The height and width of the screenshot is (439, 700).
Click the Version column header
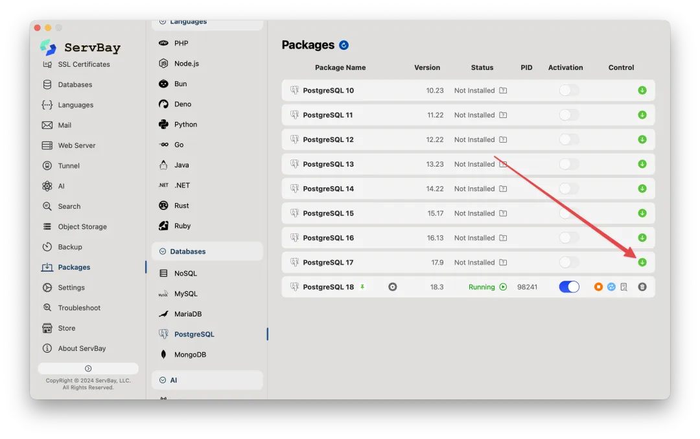tap(426, 67)
